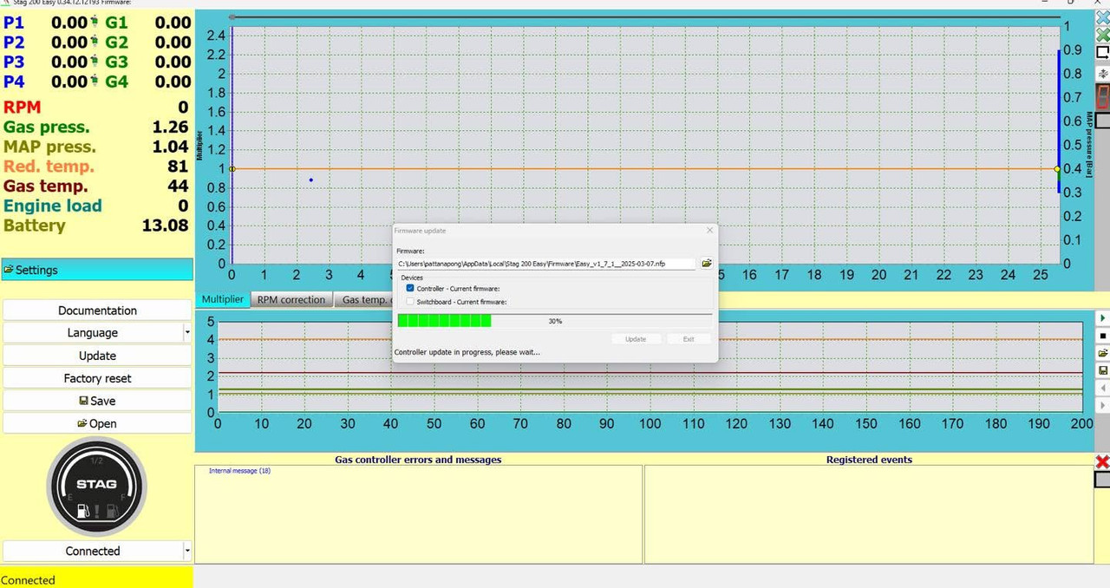Click the firmware update progress bar
Viewport: 1110px width, 588px height.
click(555, 321)
